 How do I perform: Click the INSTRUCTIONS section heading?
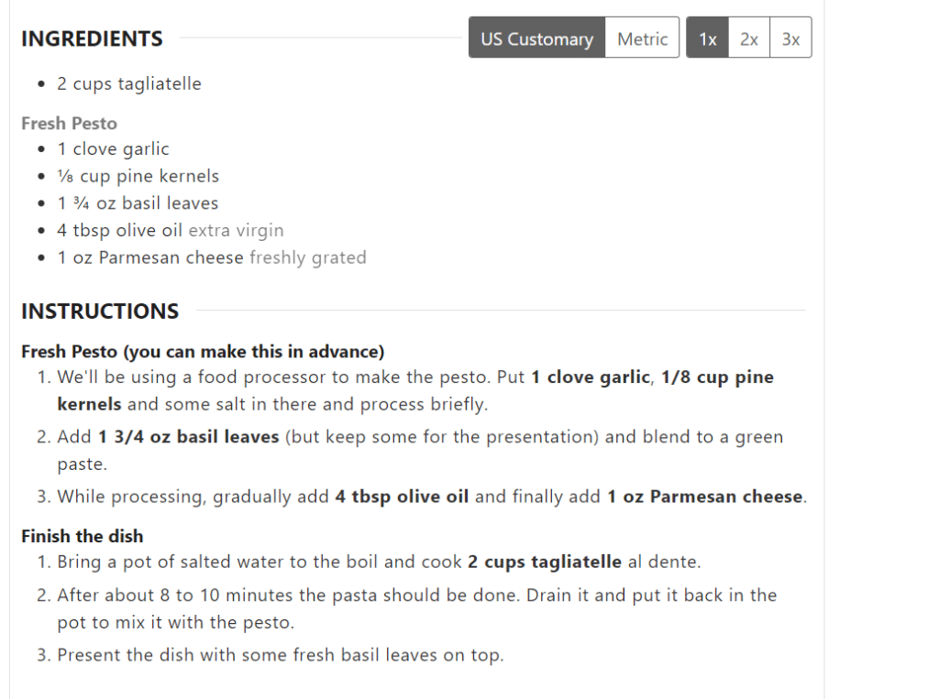point(100,311)
